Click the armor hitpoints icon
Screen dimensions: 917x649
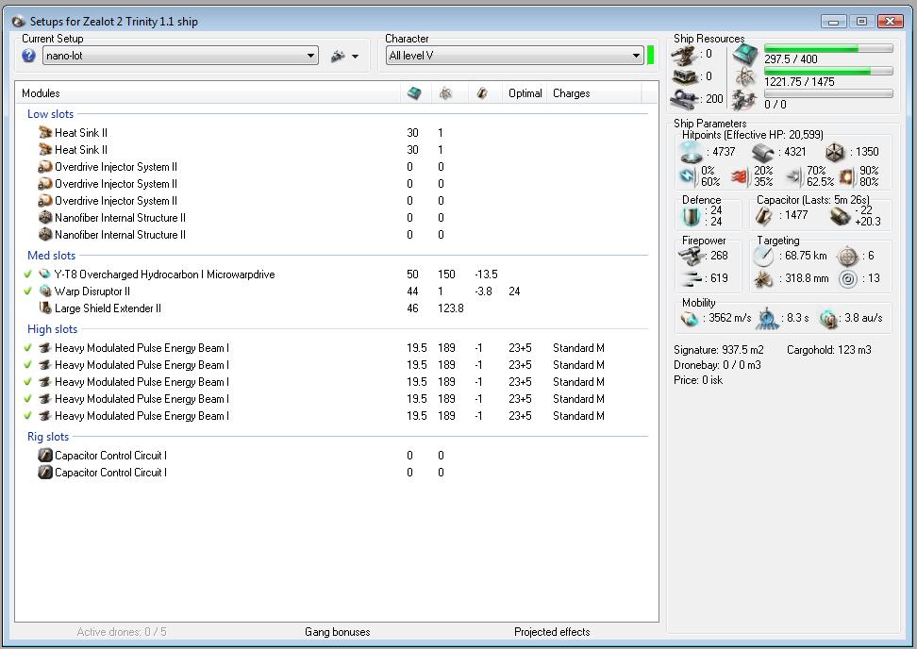click(x=763, y=153)
